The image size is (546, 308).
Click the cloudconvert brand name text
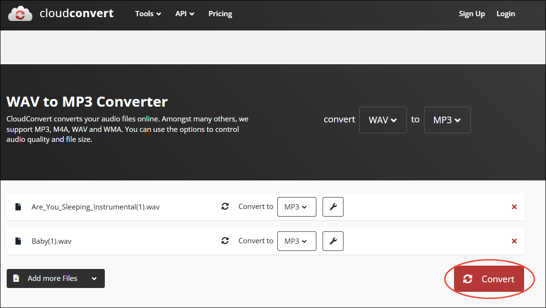tap(77, 13)
